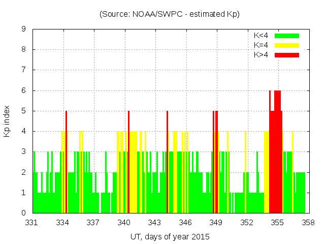The width and height of the screenshot is (325, 244).
Task: Click the 'UT, days of year 2015' axis label
Action: click(170, 236)
